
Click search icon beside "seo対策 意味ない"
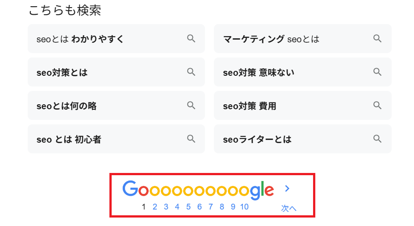(x=377, y=72)
